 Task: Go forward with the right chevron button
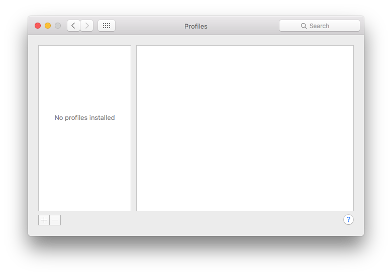(87, 26)
